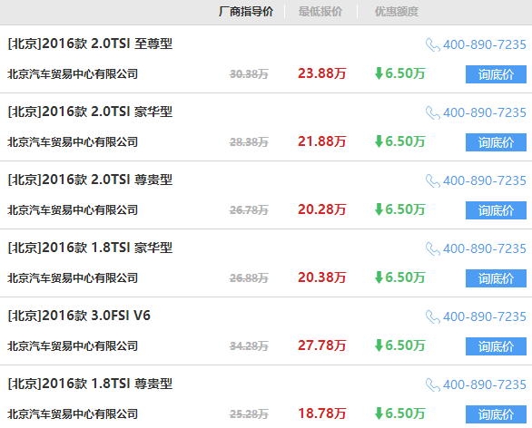Click green discount arrow beside 20.28万
This screenshot has width=532, height=428.
pos(379,209)
